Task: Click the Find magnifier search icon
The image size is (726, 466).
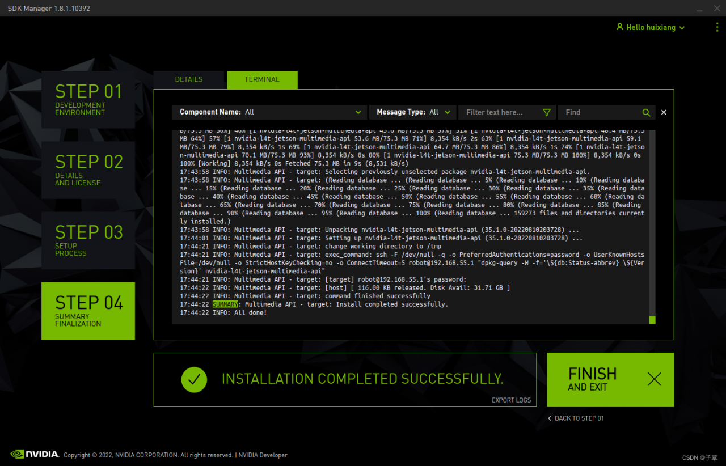Action: 646,112
